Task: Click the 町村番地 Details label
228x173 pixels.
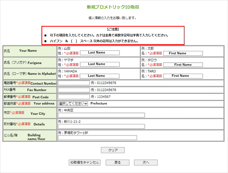Action: coord(24,124)
